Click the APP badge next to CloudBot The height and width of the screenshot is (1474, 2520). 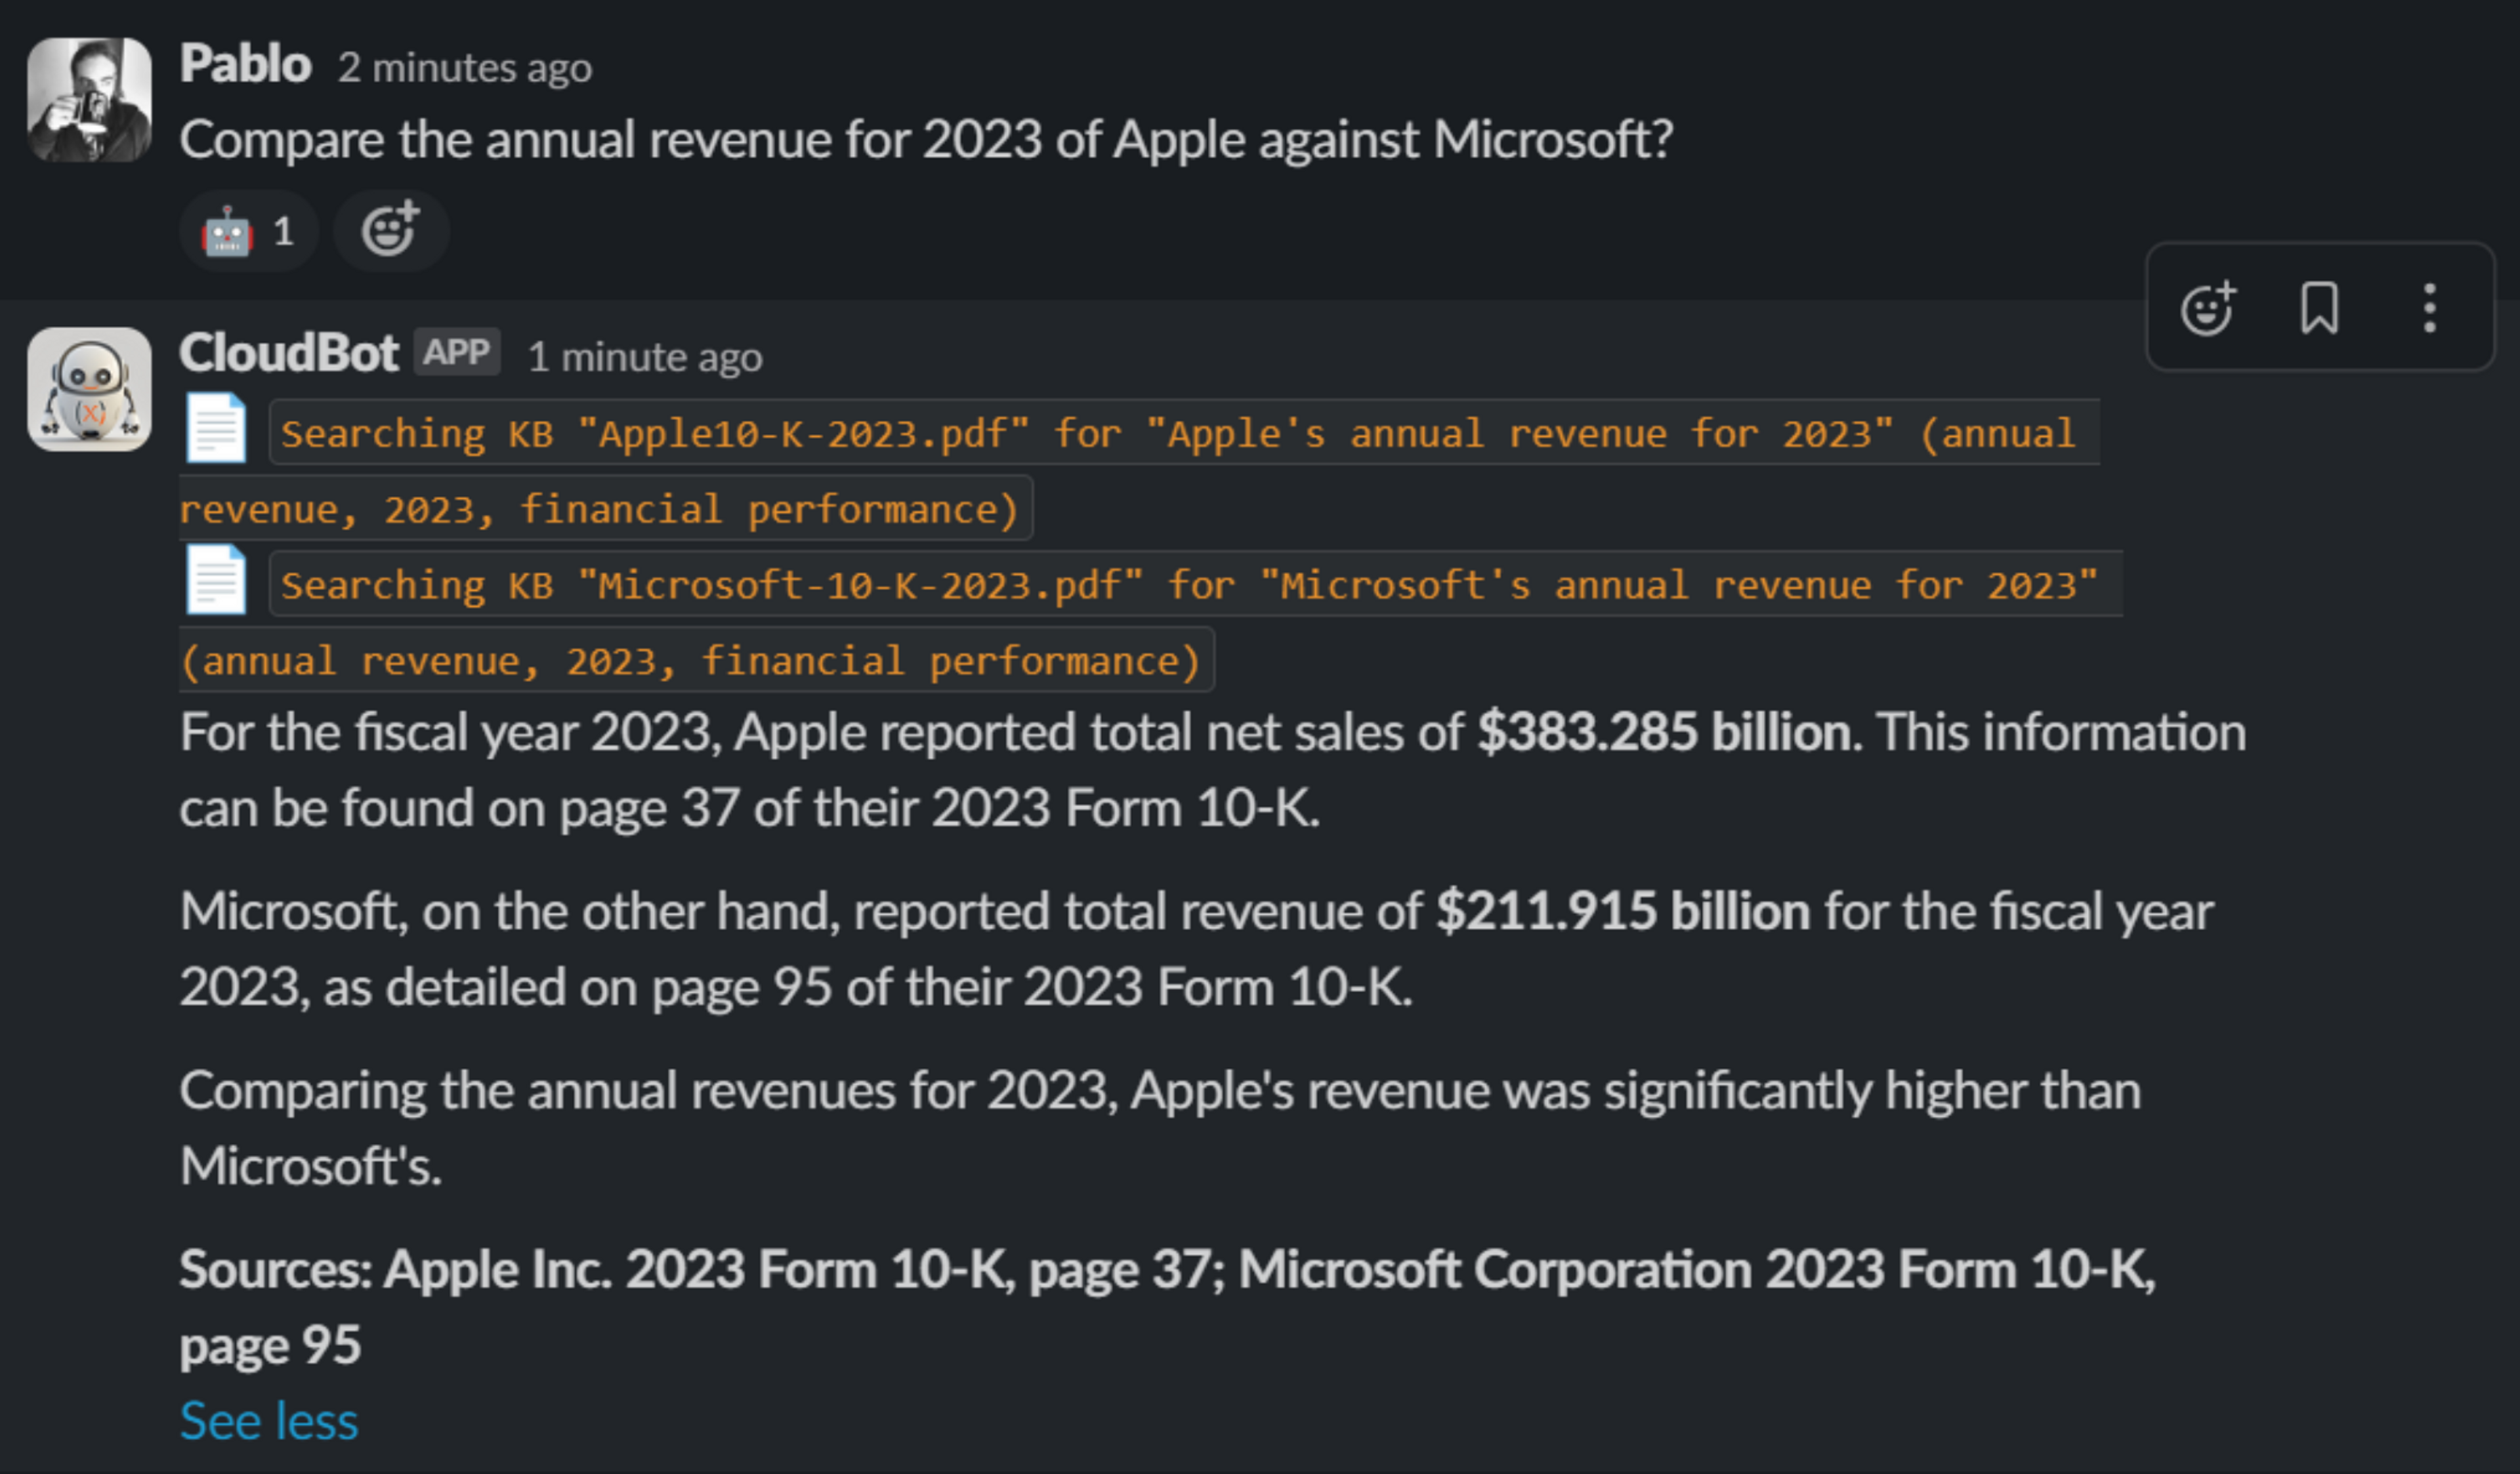tap(457, 353)
